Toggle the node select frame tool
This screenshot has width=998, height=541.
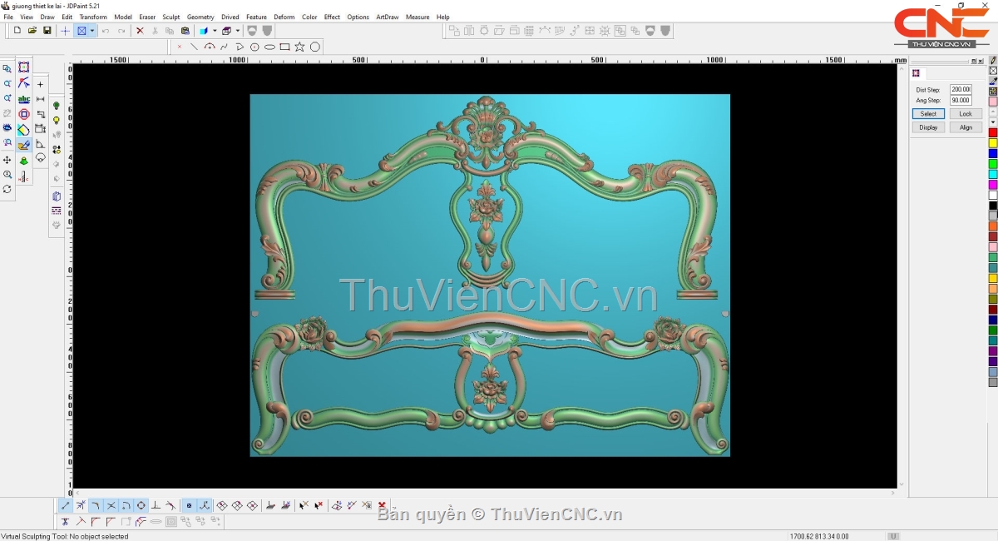(24, 67)
